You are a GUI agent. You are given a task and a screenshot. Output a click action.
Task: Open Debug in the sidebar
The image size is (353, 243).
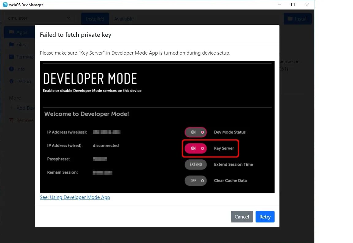pos(20,81)
